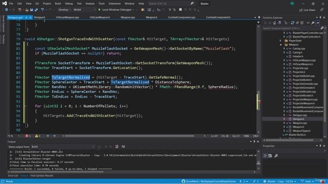Click the search magnifier icon in title bar
This screenshot has width=328, height=184.
point(192,4)
